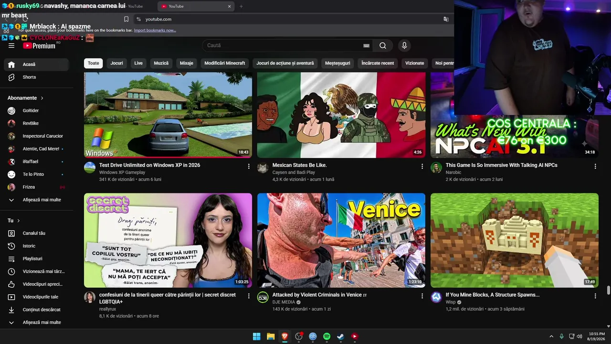This screenshot has height=344, width=611.
Task: Show hidden system tray icons
Action: [x=551, y=336]
